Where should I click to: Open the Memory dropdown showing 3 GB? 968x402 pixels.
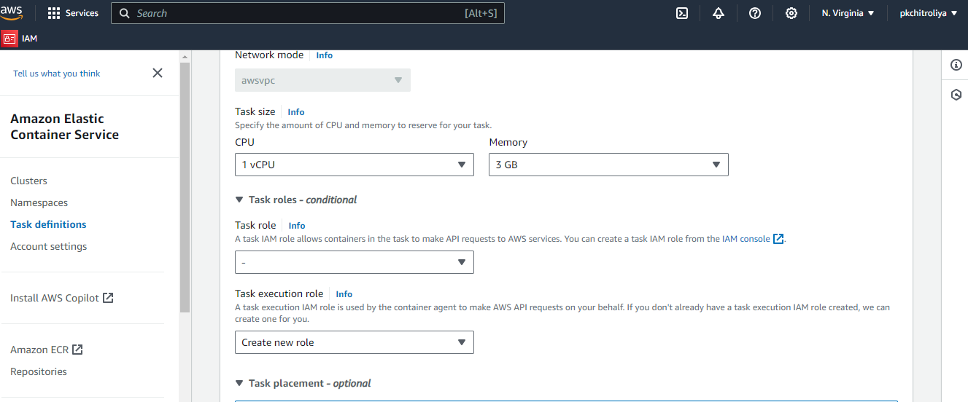pyautogui.click(x=608, y=165)
